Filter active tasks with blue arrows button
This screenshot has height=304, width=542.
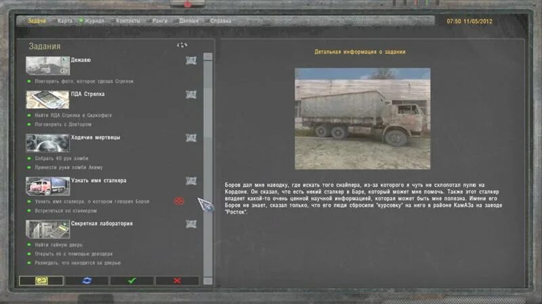click(87, 280)
